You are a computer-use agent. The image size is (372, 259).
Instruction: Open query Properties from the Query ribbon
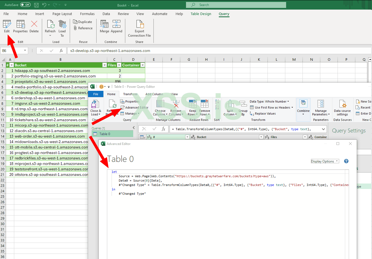pyautogui.click(x=20, y=26)
